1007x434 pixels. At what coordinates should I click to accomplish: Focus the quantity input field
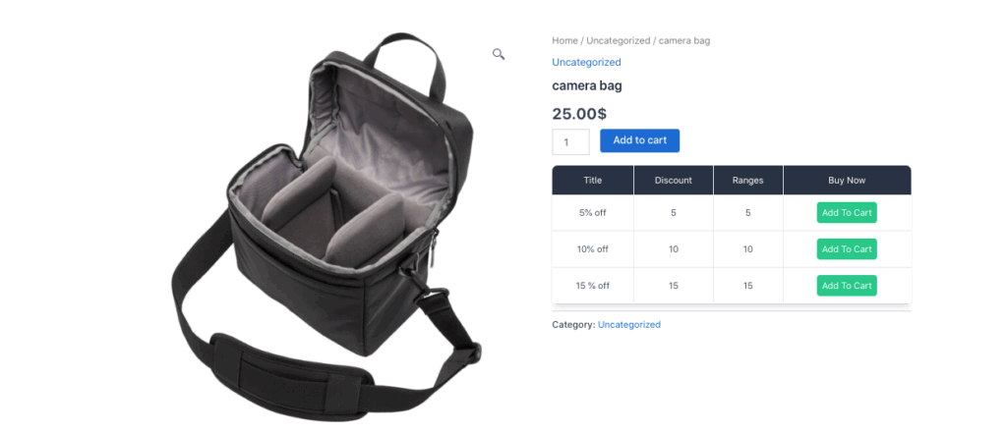570,141
